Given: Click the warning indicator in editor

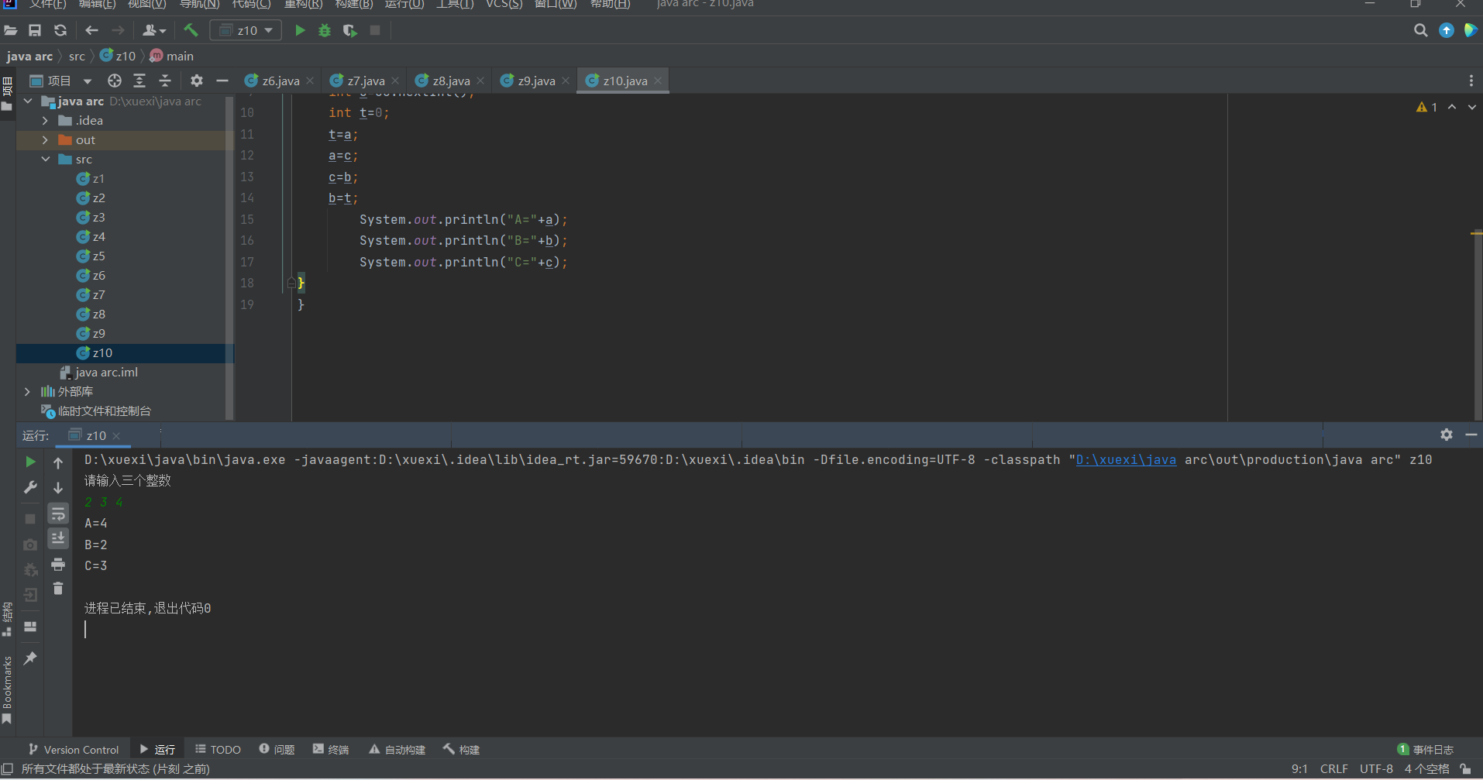Looking at the screenshot, I should pyautogui.click(x=1426, y=107).
